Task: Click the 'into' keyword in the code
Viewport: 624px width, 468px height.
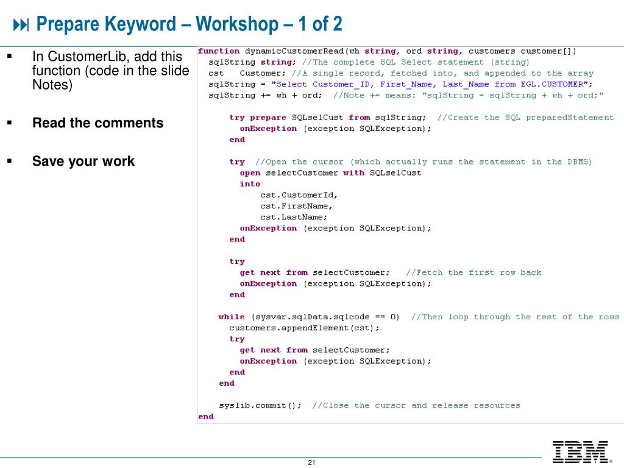Action: coord(250,184)
